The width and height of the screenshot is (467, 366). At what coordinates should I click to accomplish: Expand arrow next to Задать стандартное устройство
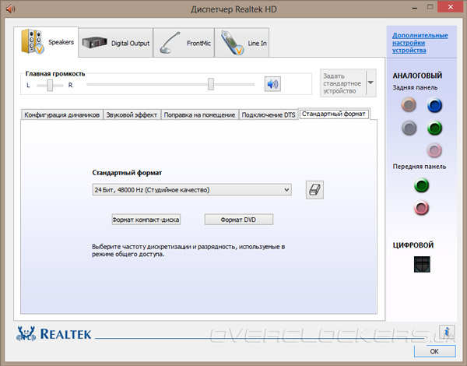point(370,83)
